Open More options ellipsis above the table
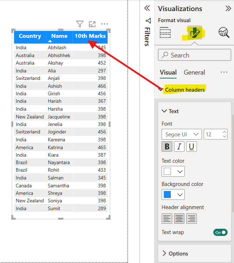 [x=104, y=24]
